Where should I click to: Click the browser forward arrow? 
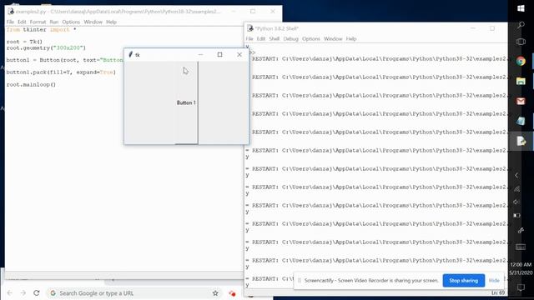[23, 292]
